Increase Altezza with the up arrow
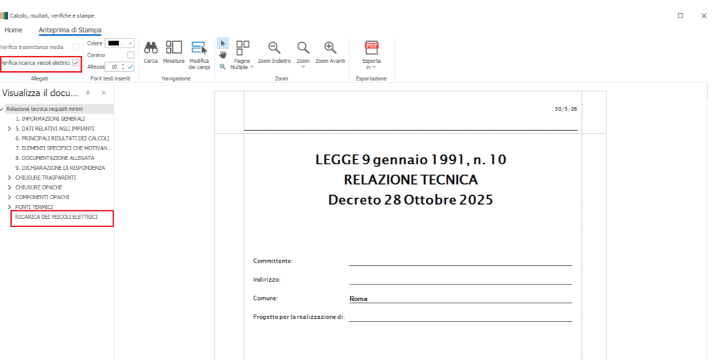 pos(123,65)
